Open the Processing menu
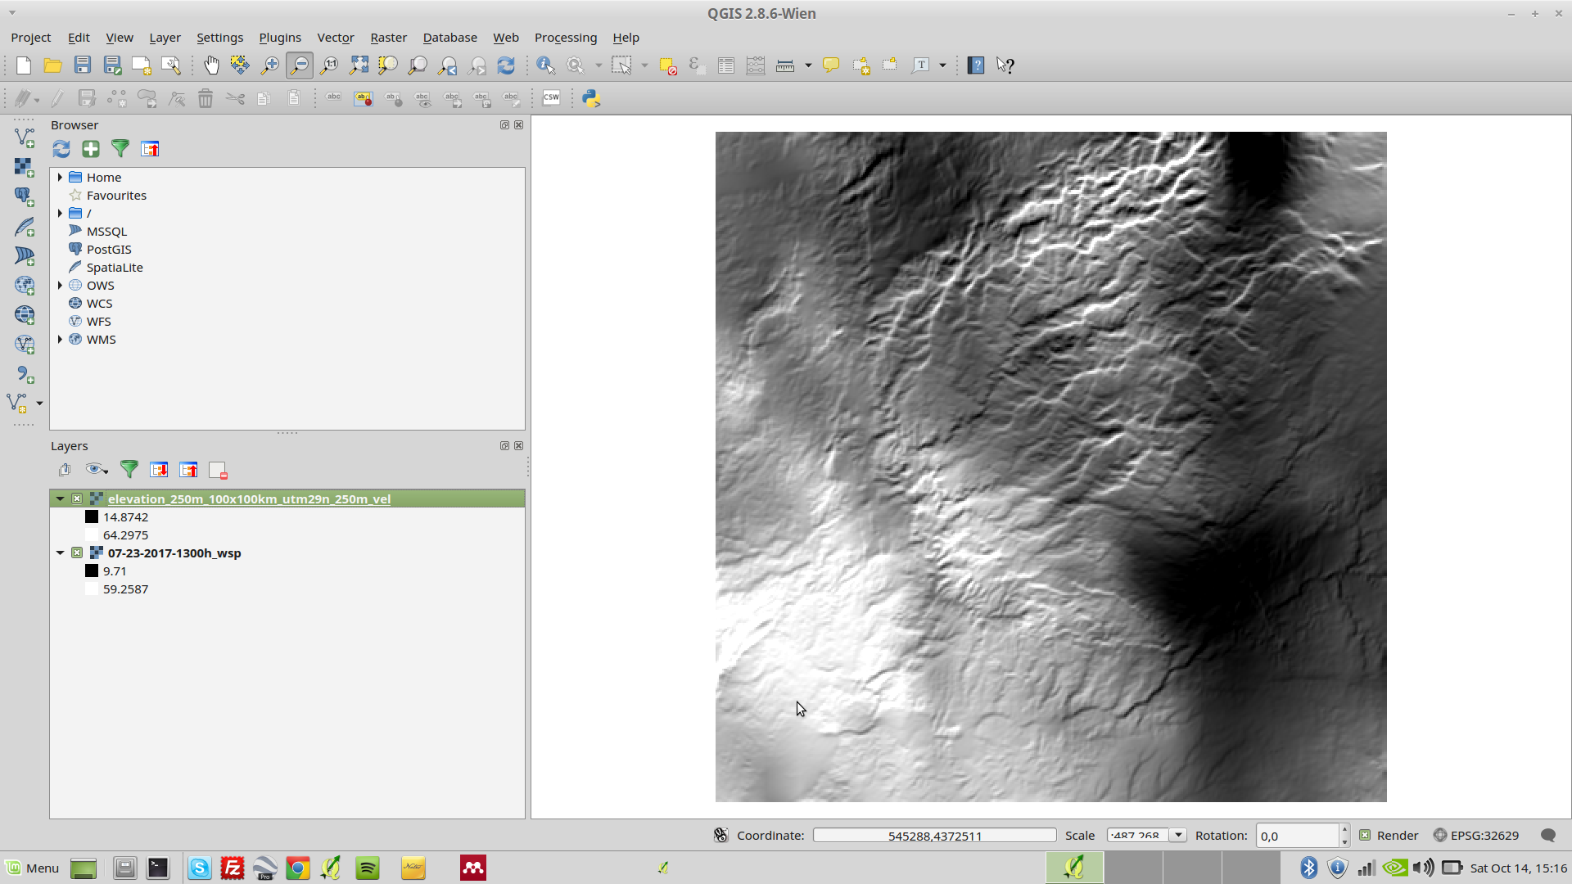The width and height of the screenshot is (1572, 884). click(x=565, y=38)
